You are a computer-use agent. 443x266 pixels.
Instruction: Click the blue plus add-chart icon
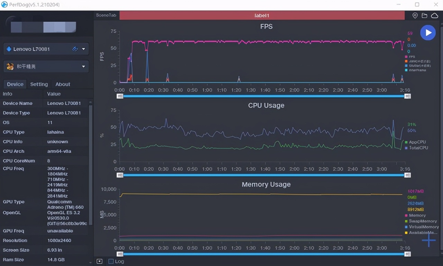[428, 240]
